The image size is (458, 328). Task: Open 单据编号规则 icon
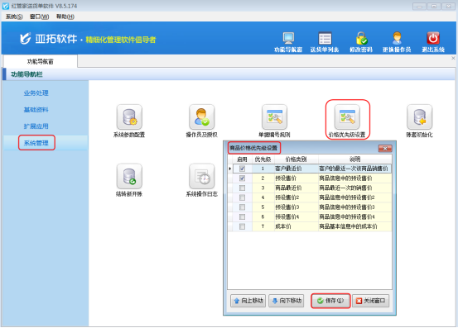point(274,117)
